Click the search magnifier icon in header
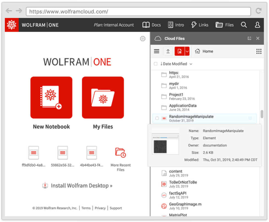This screenshot has width=269, height=222. [x=244, y=25]
